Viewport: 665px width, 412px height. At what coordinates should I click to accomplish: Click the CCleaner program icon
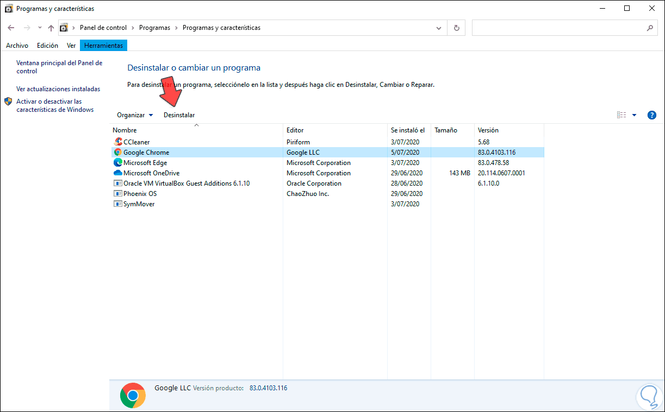(x=118, y=142)
